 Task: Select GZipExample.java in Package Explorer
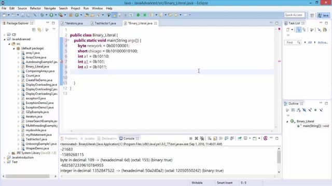coord(37,112)
